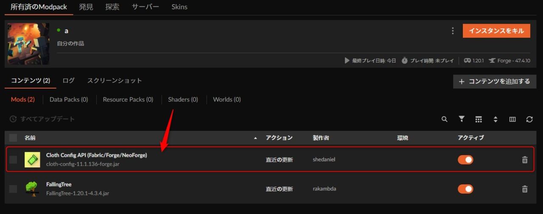
Task: Open the column layout icon
Action: pyautogui.click(x=512, y=120)
